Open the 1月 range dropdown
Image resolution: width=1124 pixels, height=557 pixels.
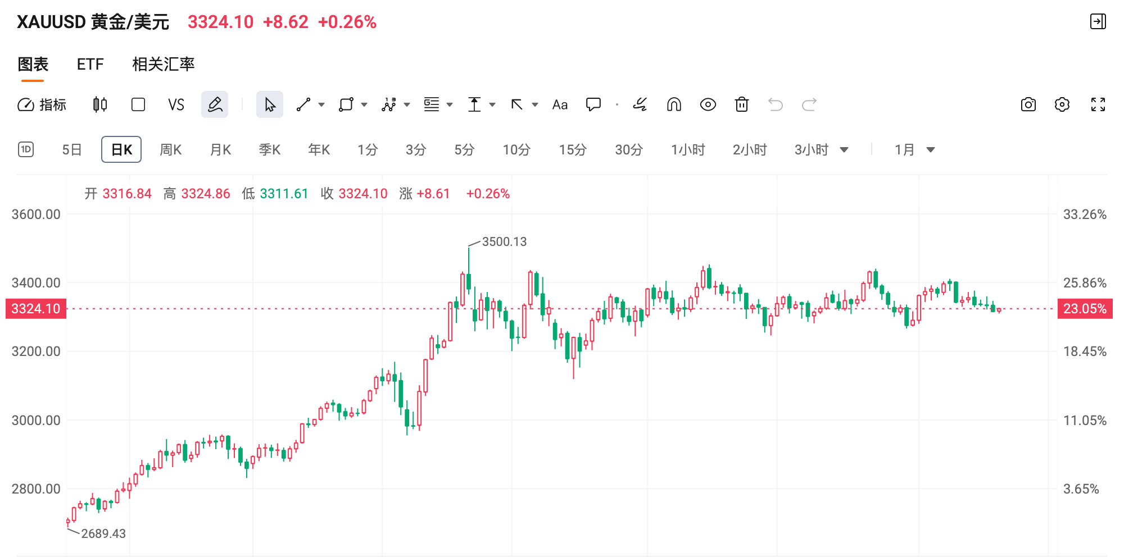tap(914, 150)
